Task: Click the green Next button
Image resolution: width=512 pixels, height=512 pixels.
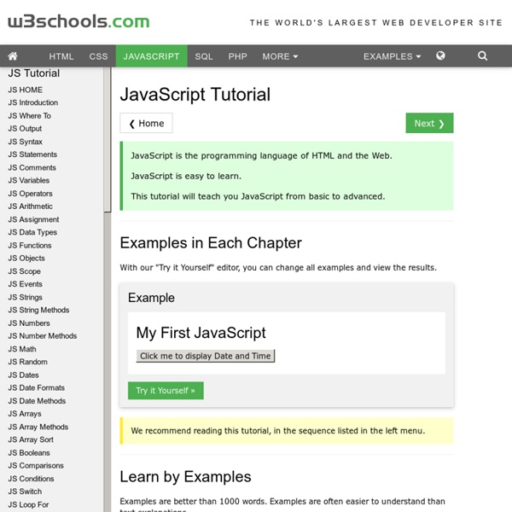Action: click(429, 123)
